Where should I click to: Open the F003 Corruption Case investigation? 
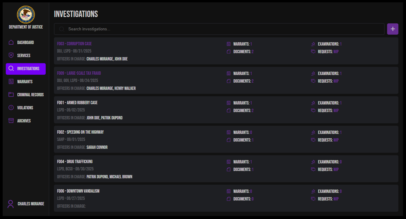(74, 43)
